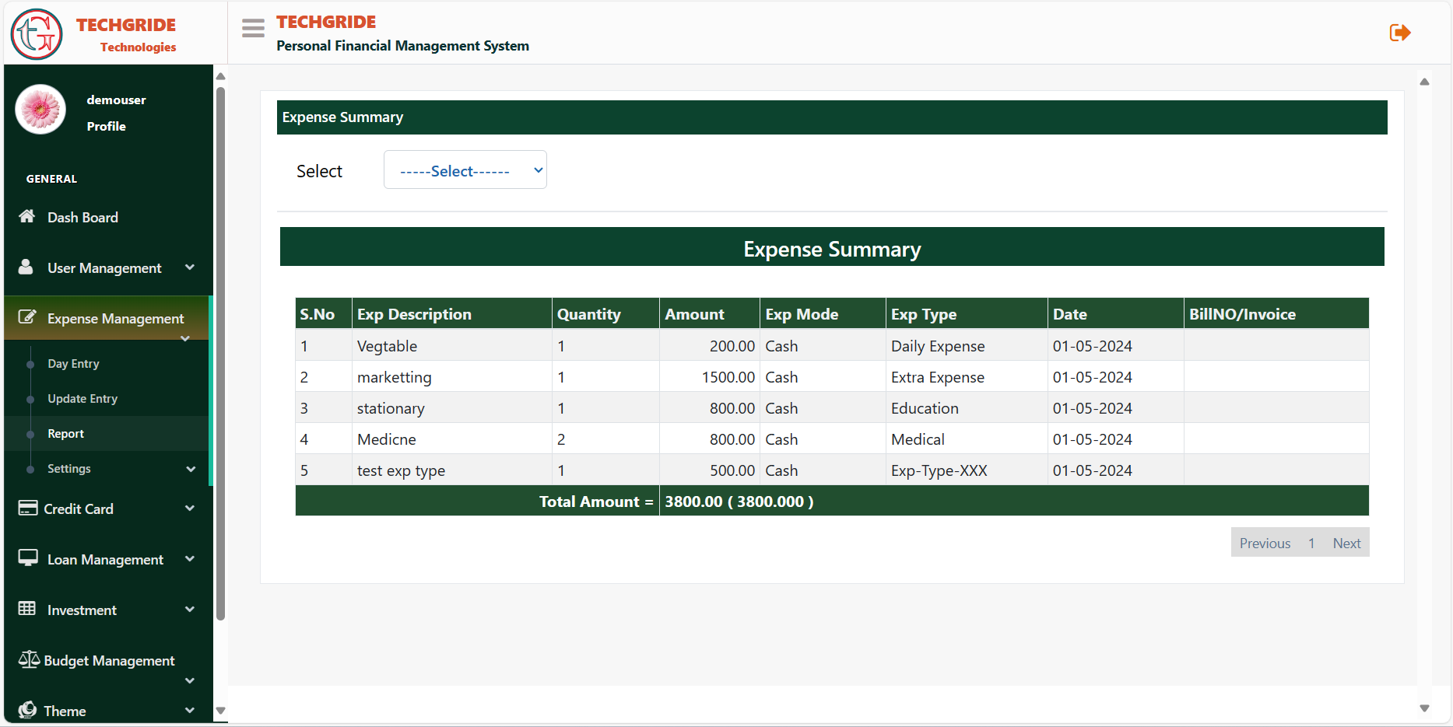1453x727 pixels.
Task: Expand the Theme menu chevron
Action: 190,710
